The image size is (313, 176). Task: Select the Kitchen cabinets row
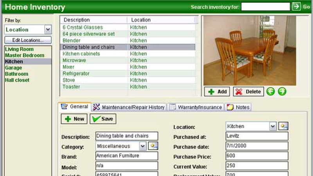click(128, 54)
